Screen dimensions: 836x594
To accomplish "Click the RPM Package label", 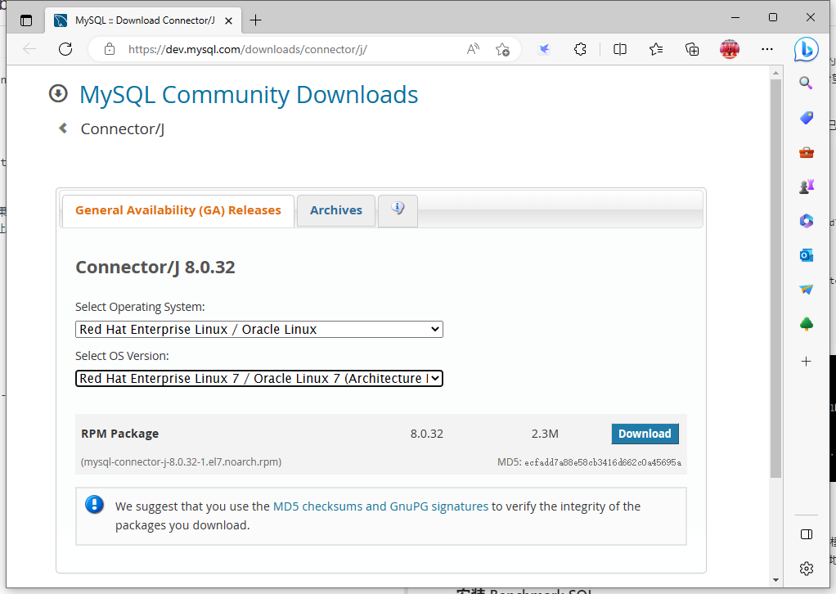I will tap(120, 434).
